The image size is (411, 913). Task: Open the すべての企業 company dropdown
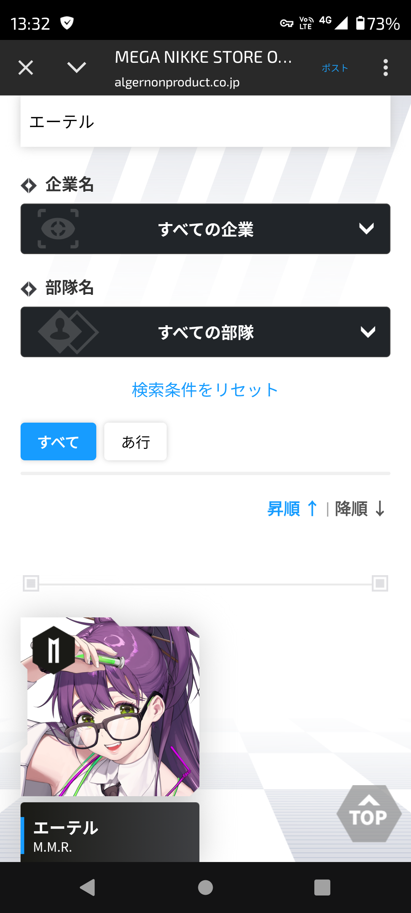pyautogui.click(x=205, y=229)
